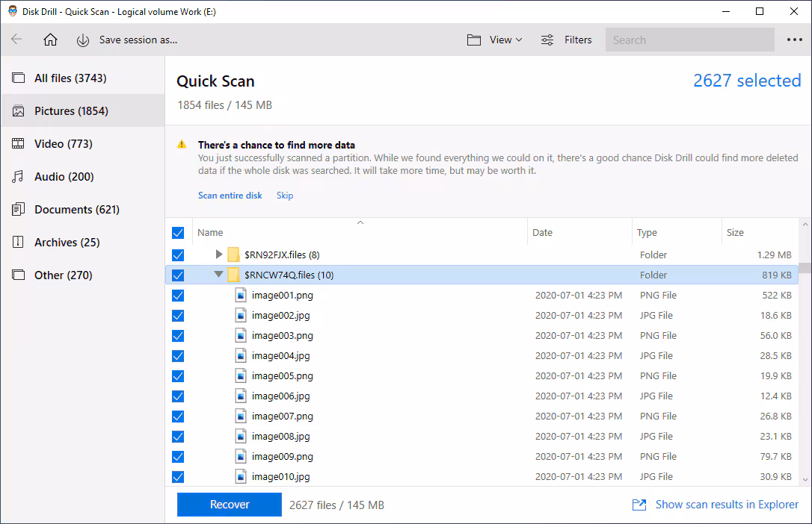
Task: Click the scrollbar up arrow
Action: 805,224
